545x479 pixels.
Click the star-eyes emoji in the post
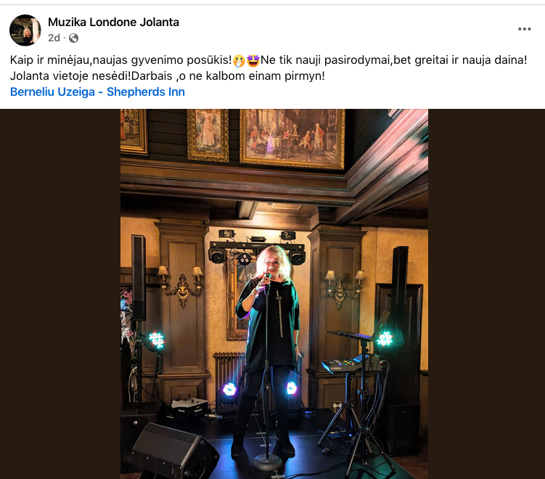(253, 60)
